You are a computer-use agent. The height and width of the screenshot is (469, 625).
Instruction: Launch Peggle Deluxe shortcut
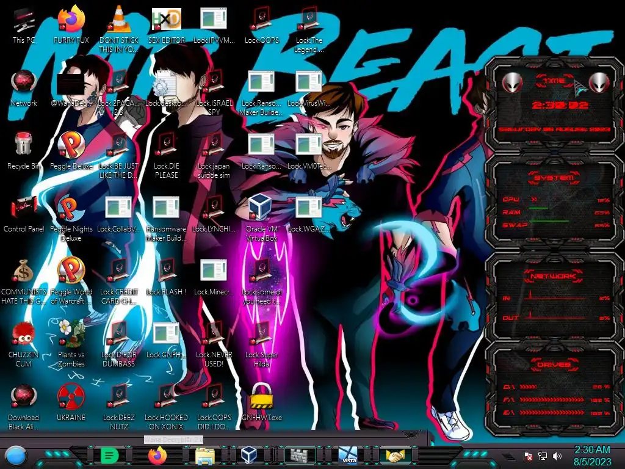(x=71, y=151)
